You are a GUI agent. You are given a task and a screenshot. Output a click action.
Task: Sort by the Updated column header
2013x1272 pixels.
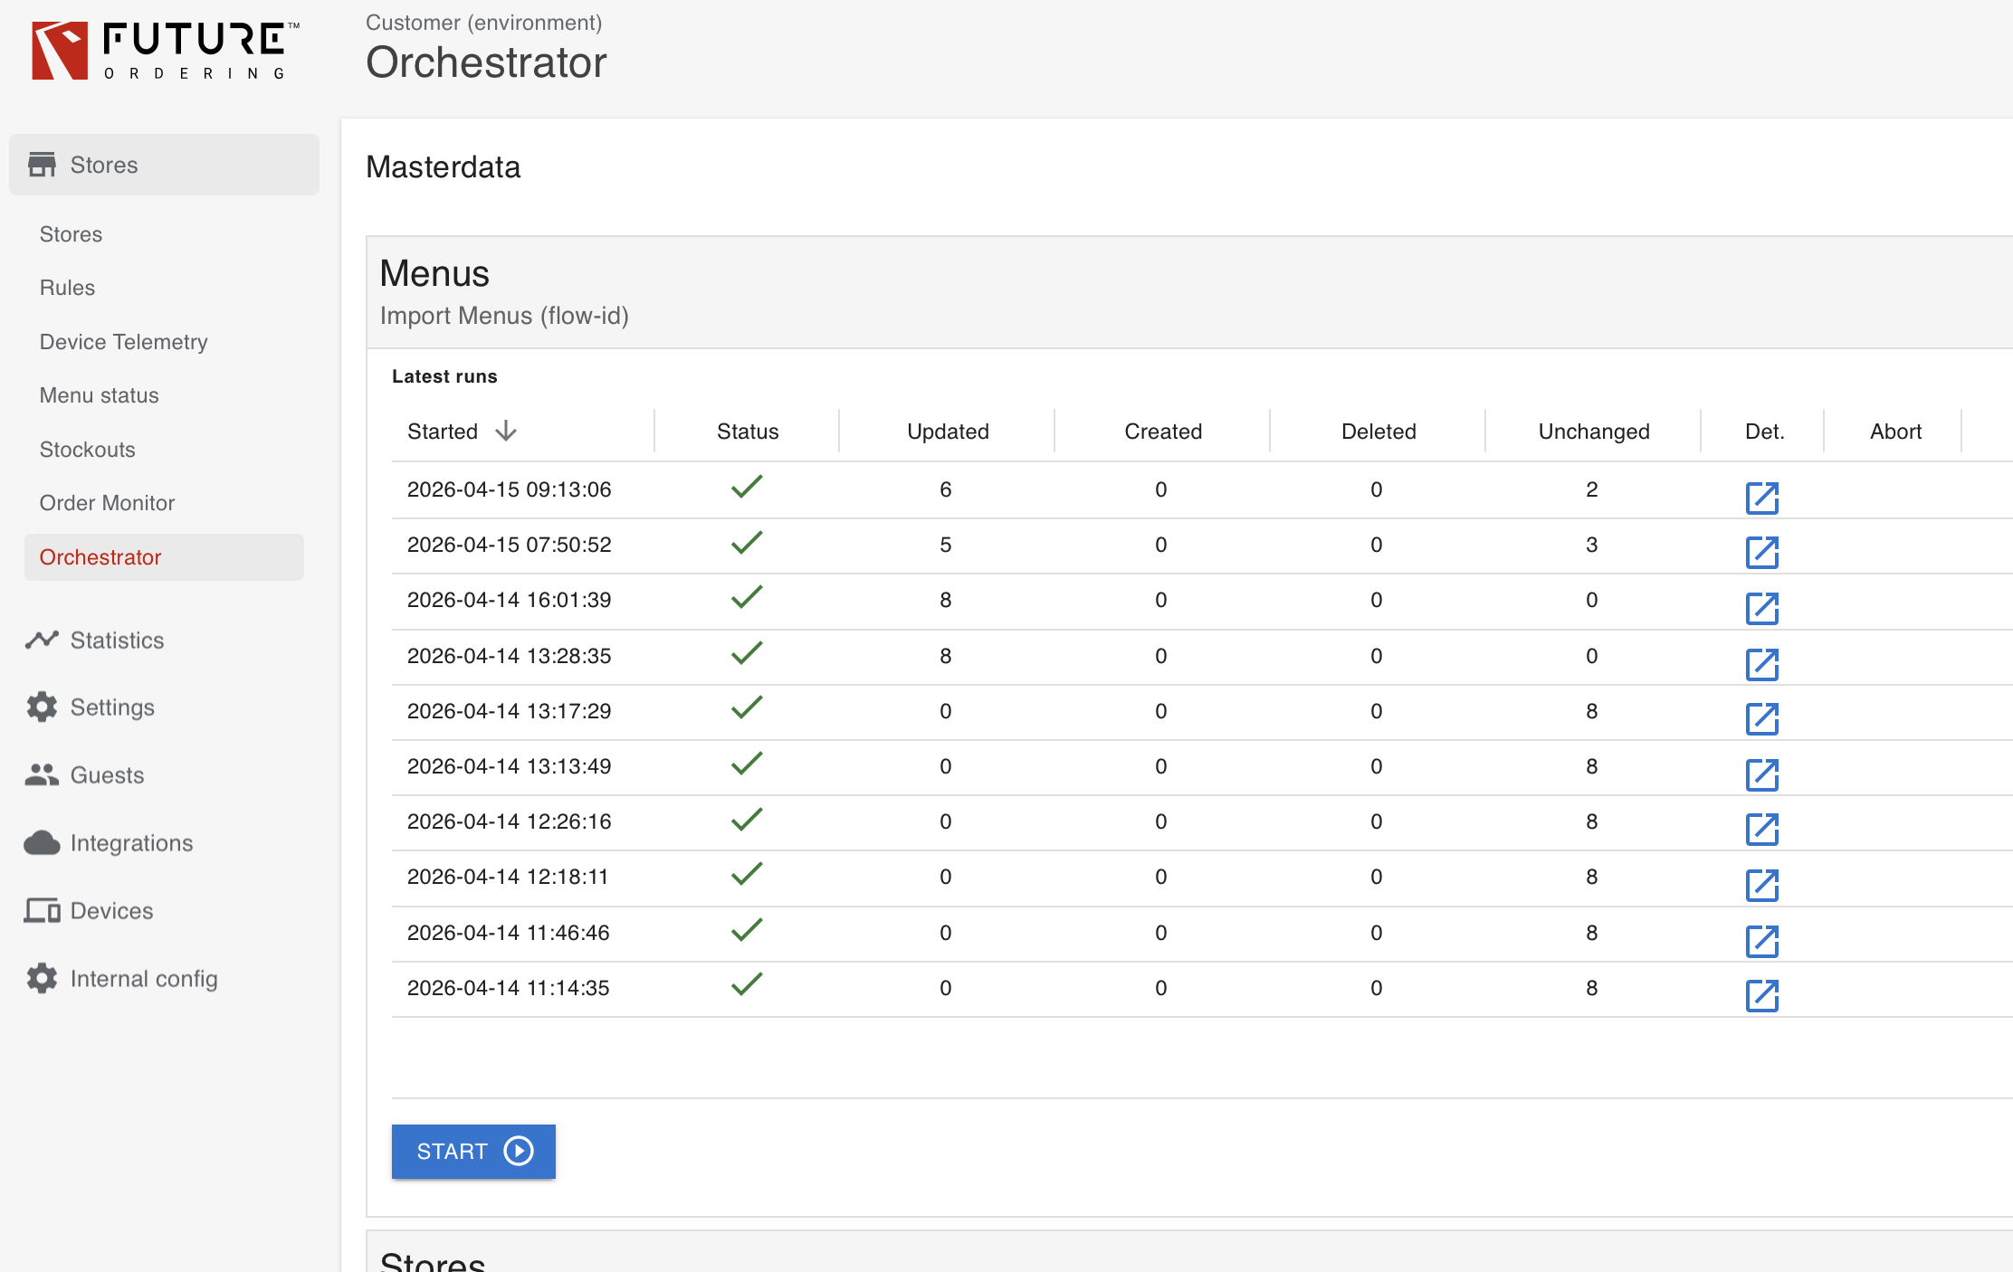click(x=948, y=432)
